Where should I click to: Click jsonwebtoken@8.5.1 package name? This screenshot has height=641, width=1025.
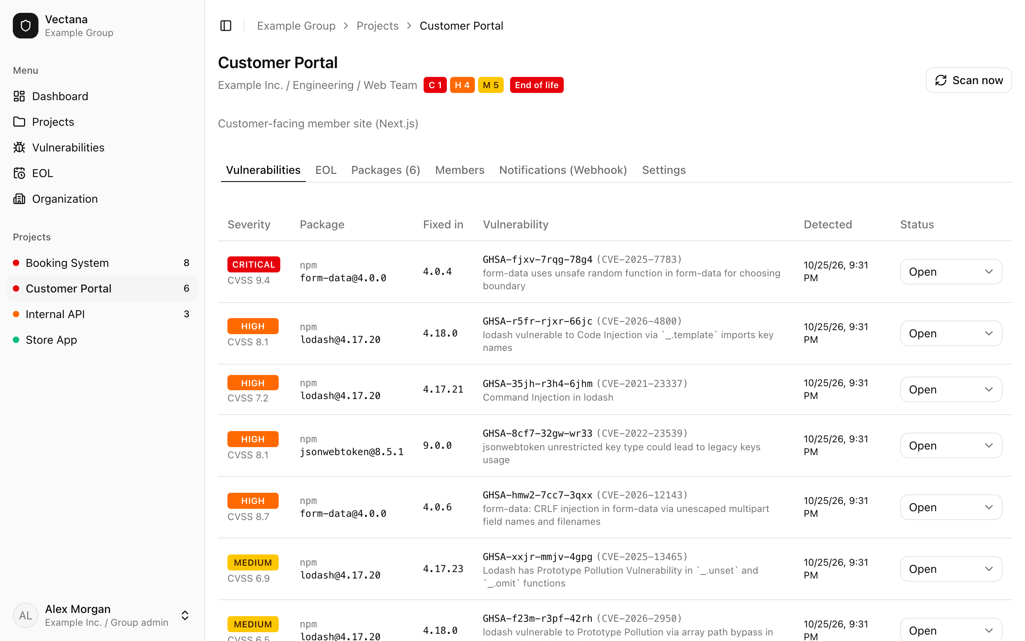click(352, 452)
